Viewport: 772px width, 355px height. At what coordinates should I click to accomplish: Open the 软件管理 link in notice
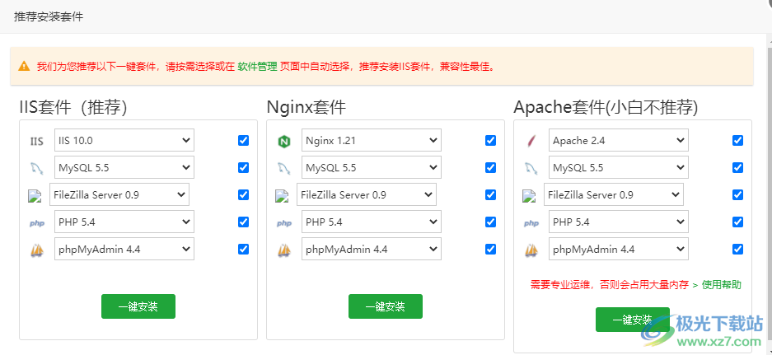[x=258, y=67]
